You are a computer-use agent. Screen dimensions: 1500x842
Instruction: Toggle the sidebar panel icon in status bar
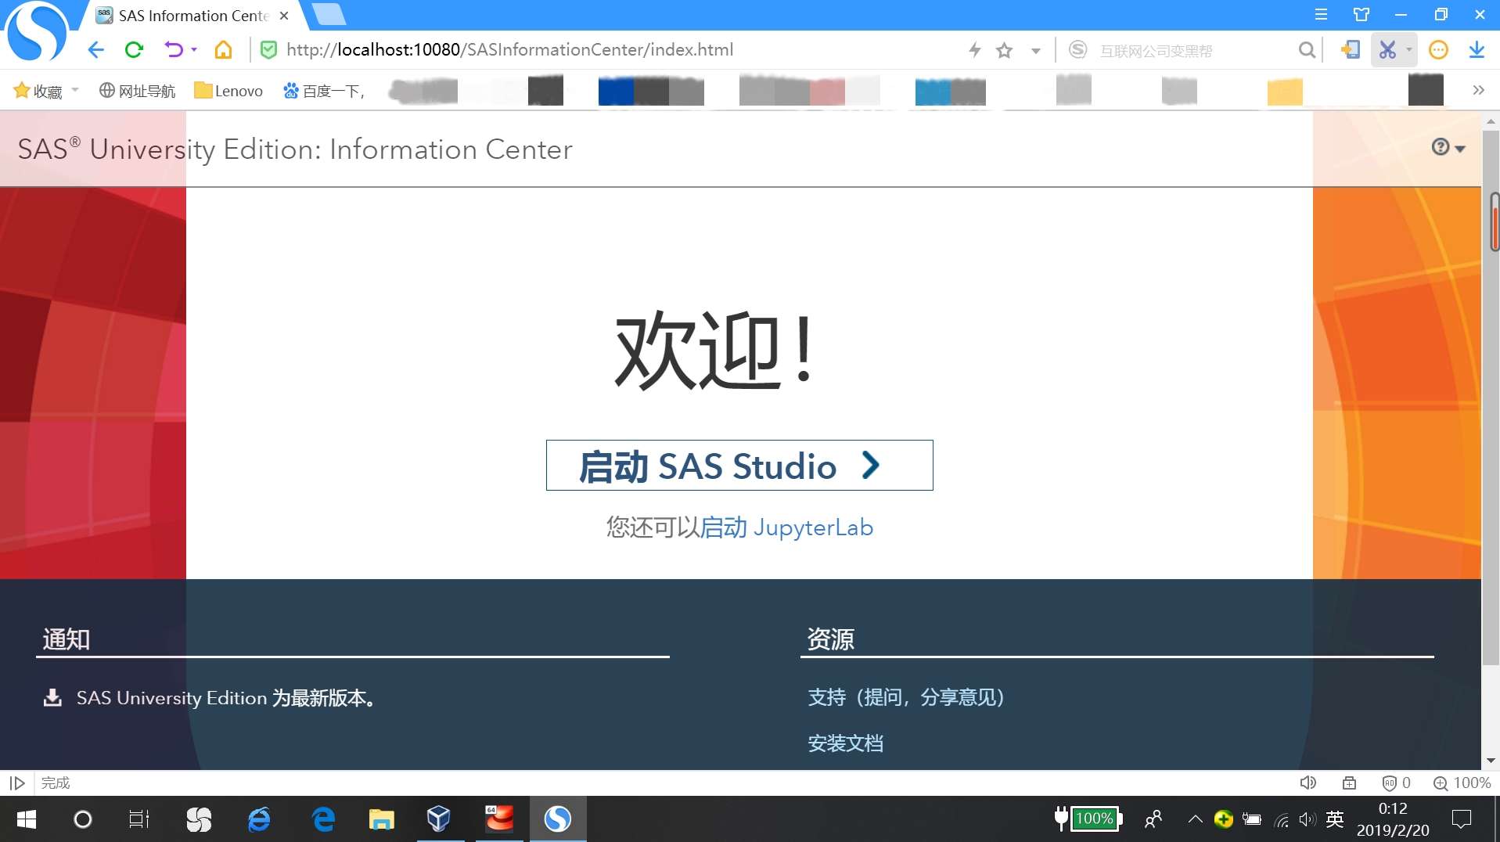click(x=17, y=783)
